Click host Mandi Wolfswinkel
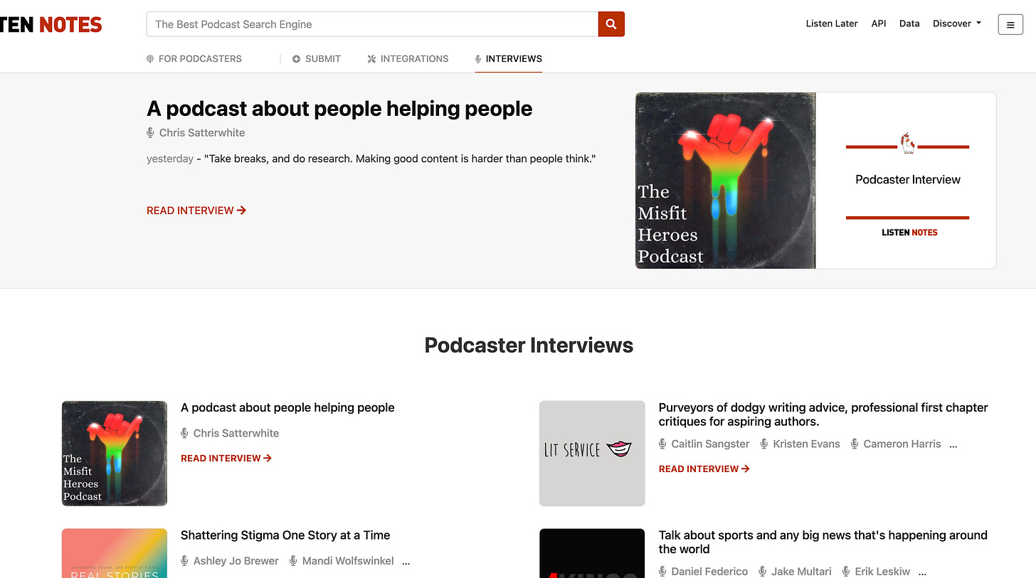Image resolution: width=1036 pixels, height=578 pixels. click(348, 561)
